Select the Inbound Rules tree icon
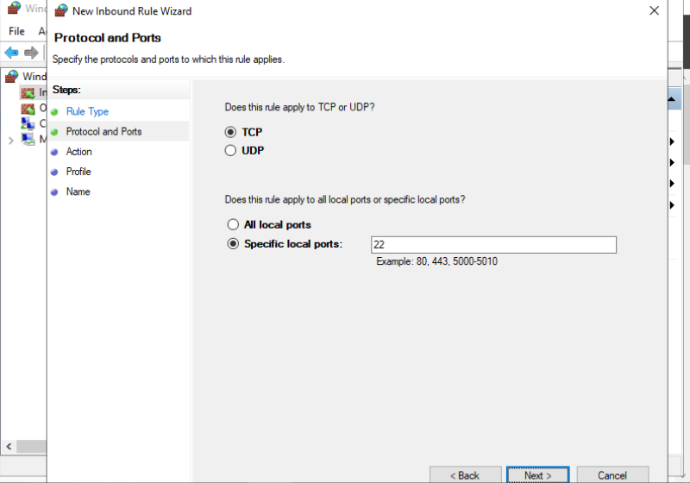The width and height of the screenshot is (690, 483). pyautogui.click(x=28, y=92)
